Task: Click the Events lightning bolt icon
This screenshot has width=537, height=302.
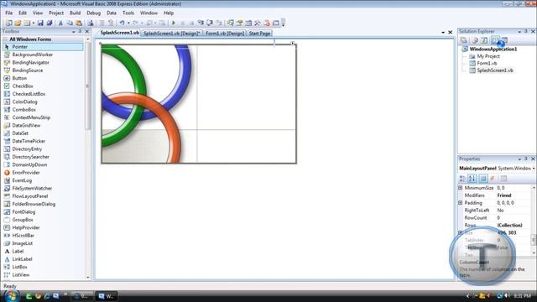Action: pyautogui.click(x=493, y=179)
